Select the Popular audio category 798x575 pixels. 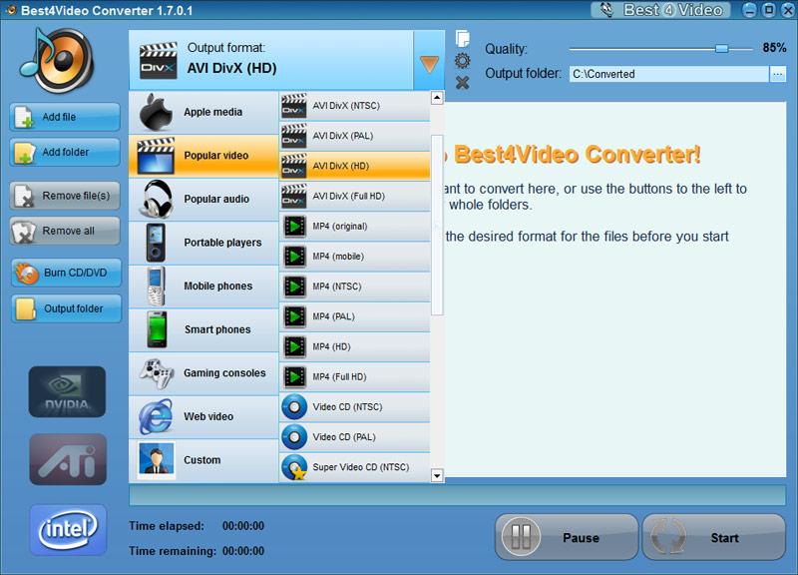pos(203,199)
